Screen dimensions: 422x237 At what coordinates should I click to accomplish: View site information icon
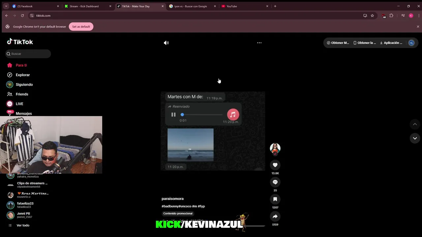[32, 15]
